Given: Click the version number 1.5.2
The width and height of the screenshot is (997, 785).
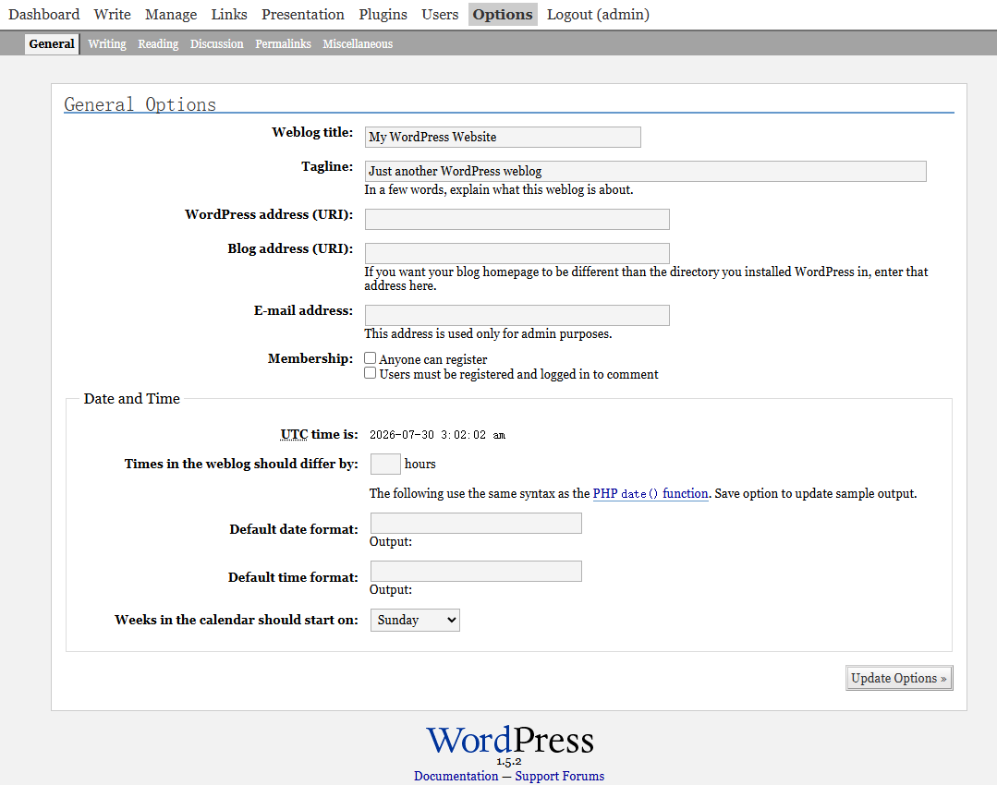Looking at the screenshot, I should [x=509, y=762].
